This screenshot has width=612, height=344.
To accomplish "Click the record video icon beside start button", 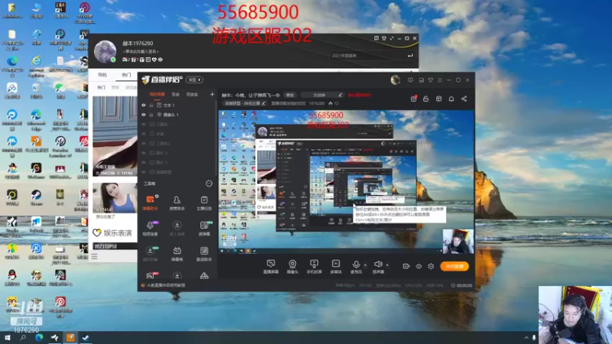I will (x=406, y=266).
